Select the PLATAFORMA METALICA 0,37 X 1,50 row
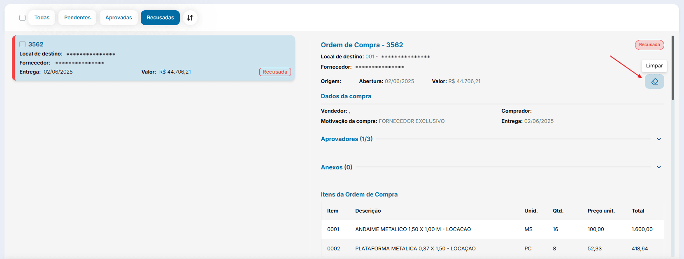Viewport: 684px width, 259px height. point(492,248)
